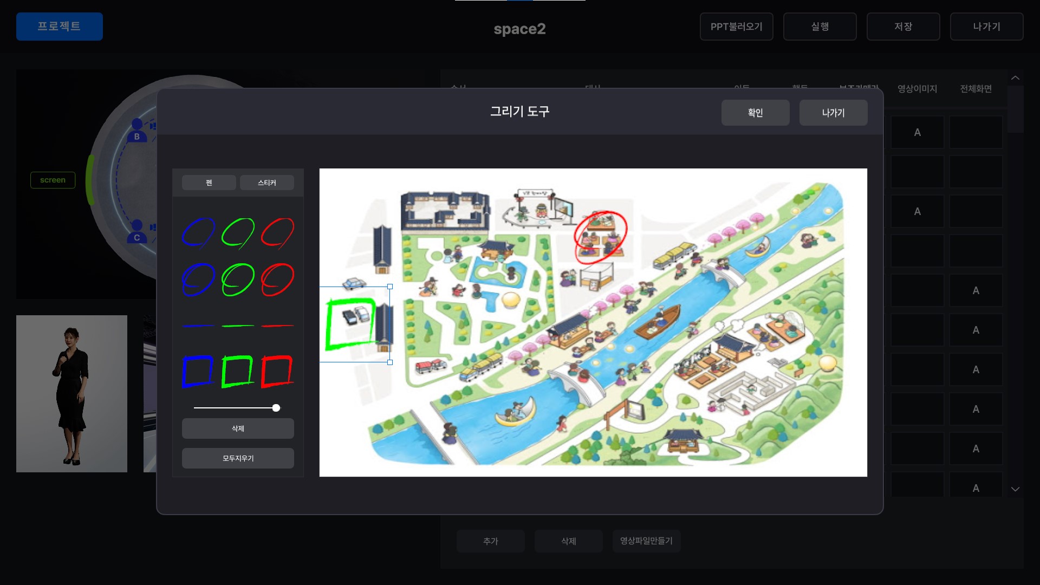Image resolution: width=1040 pixels, height=585 pixels.
Task: Select the thick red circle sticker
Action: point(277,279)
